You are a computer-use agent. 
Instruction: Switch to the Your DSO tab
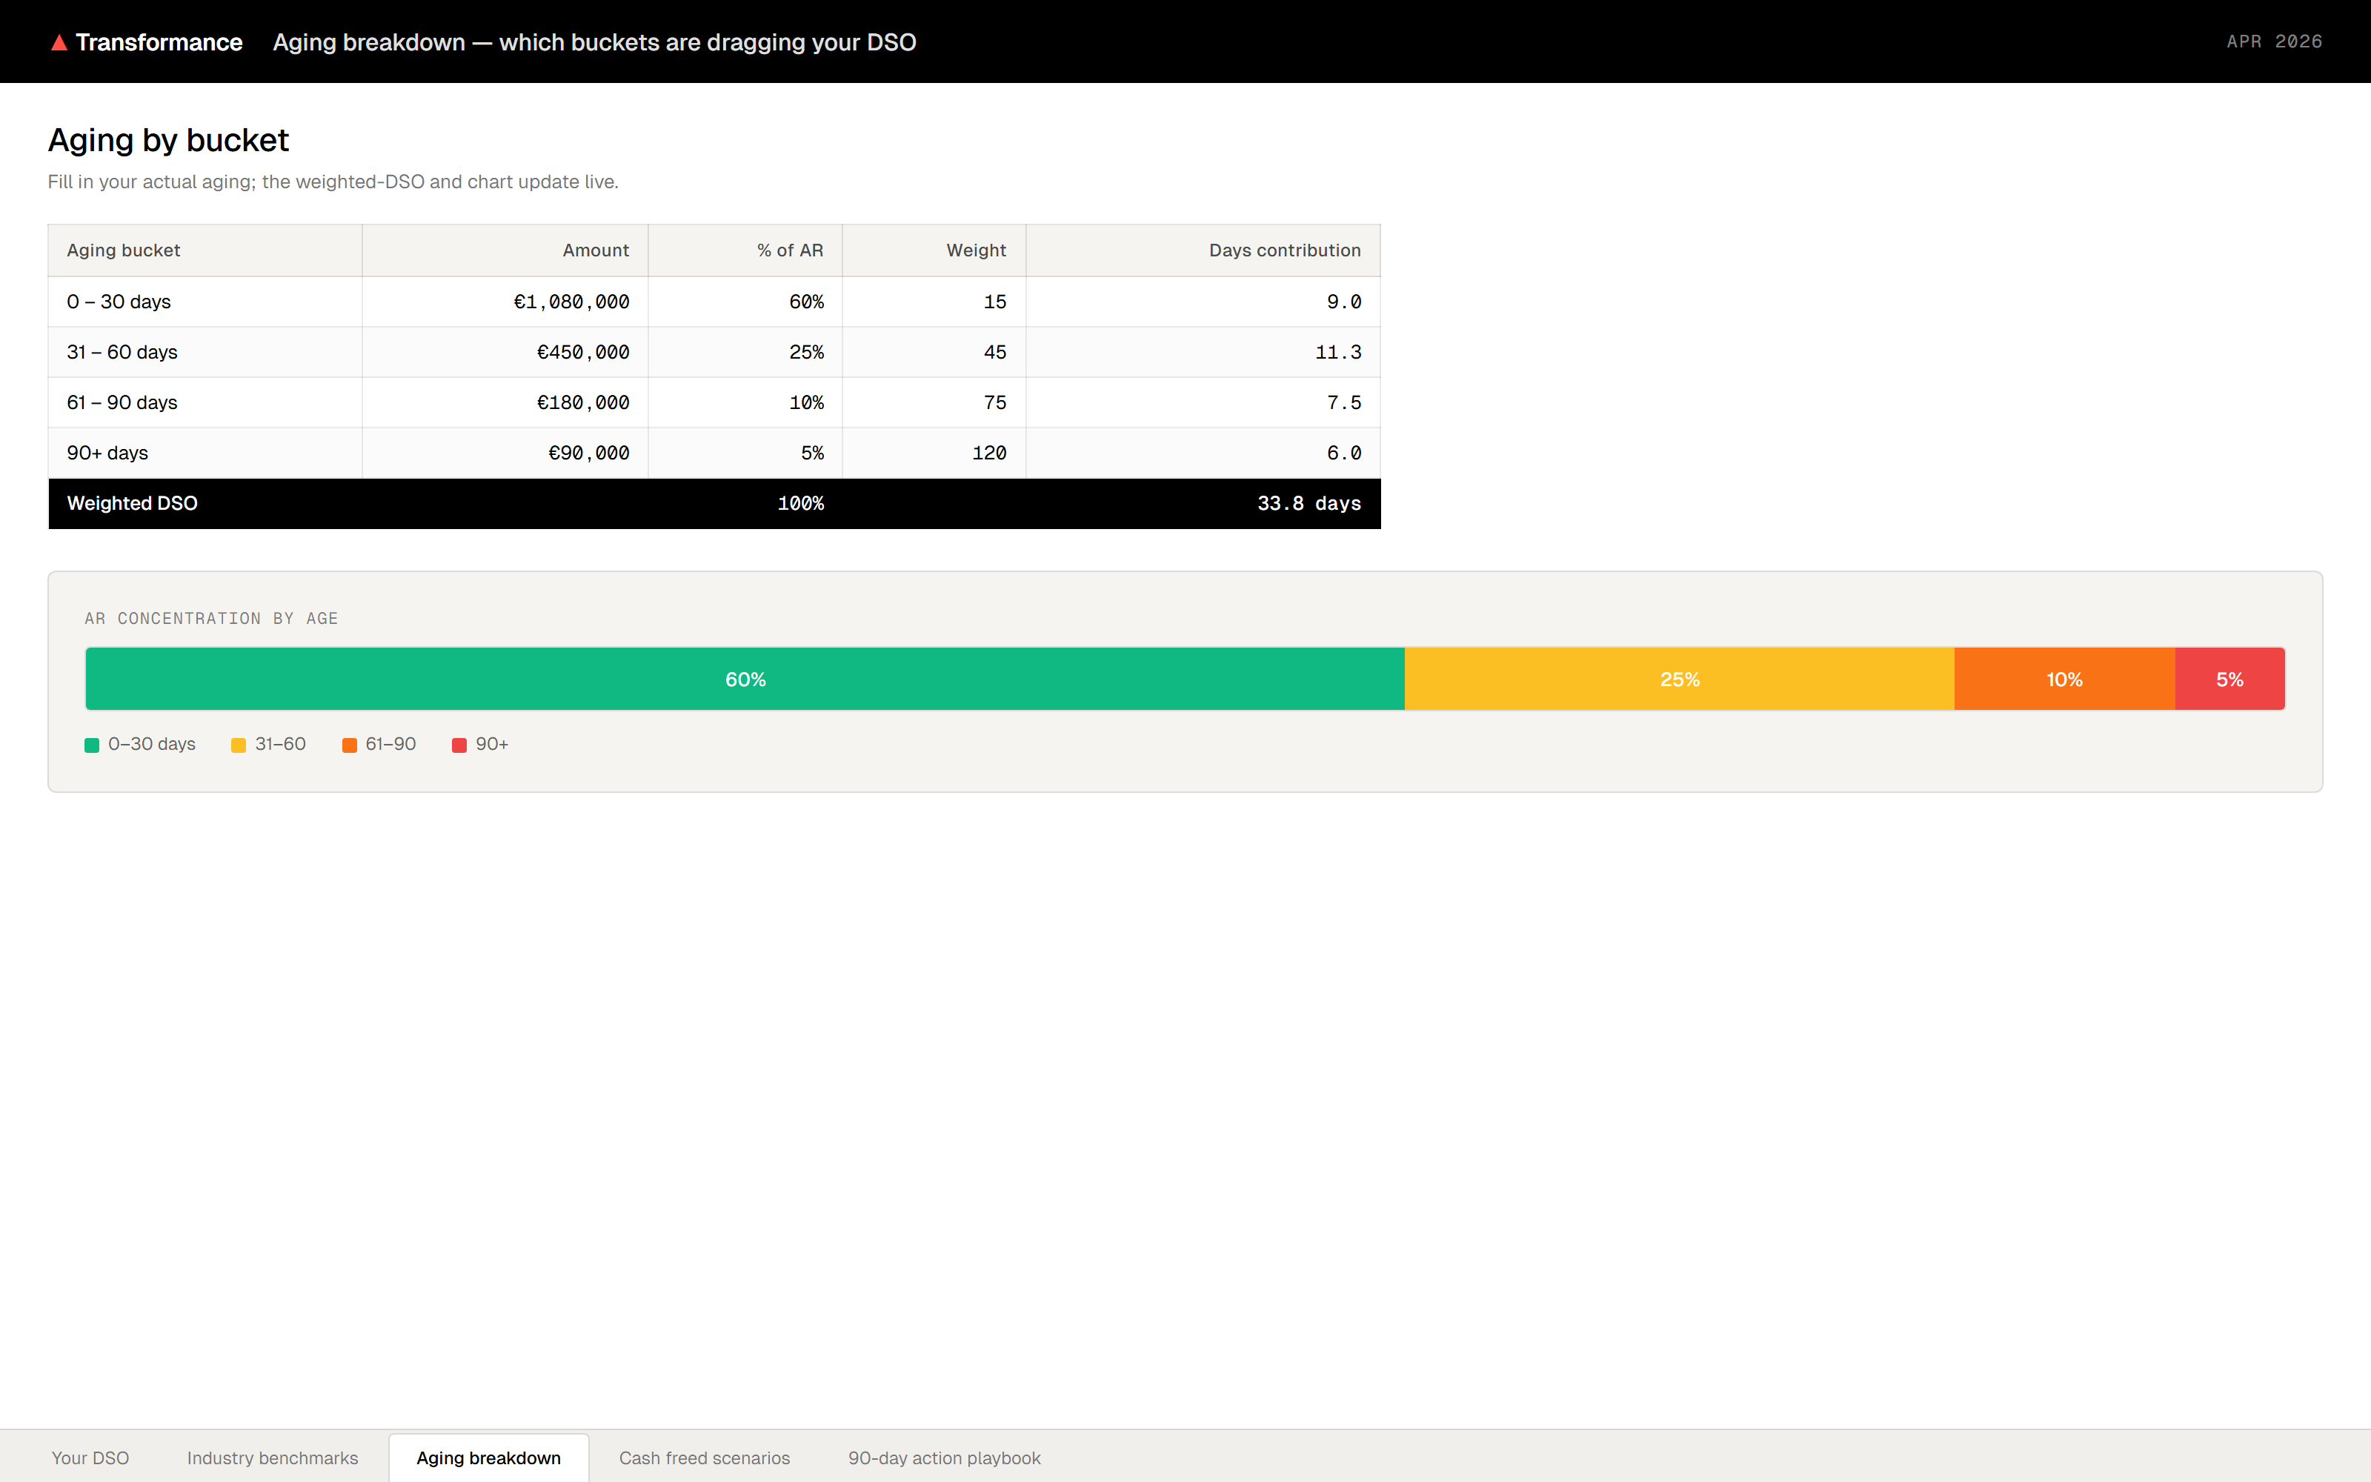point(90,1458)
